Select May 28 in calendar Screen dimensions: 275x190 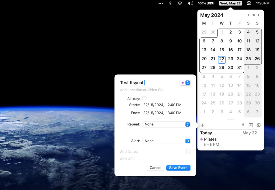click(213, 68)
